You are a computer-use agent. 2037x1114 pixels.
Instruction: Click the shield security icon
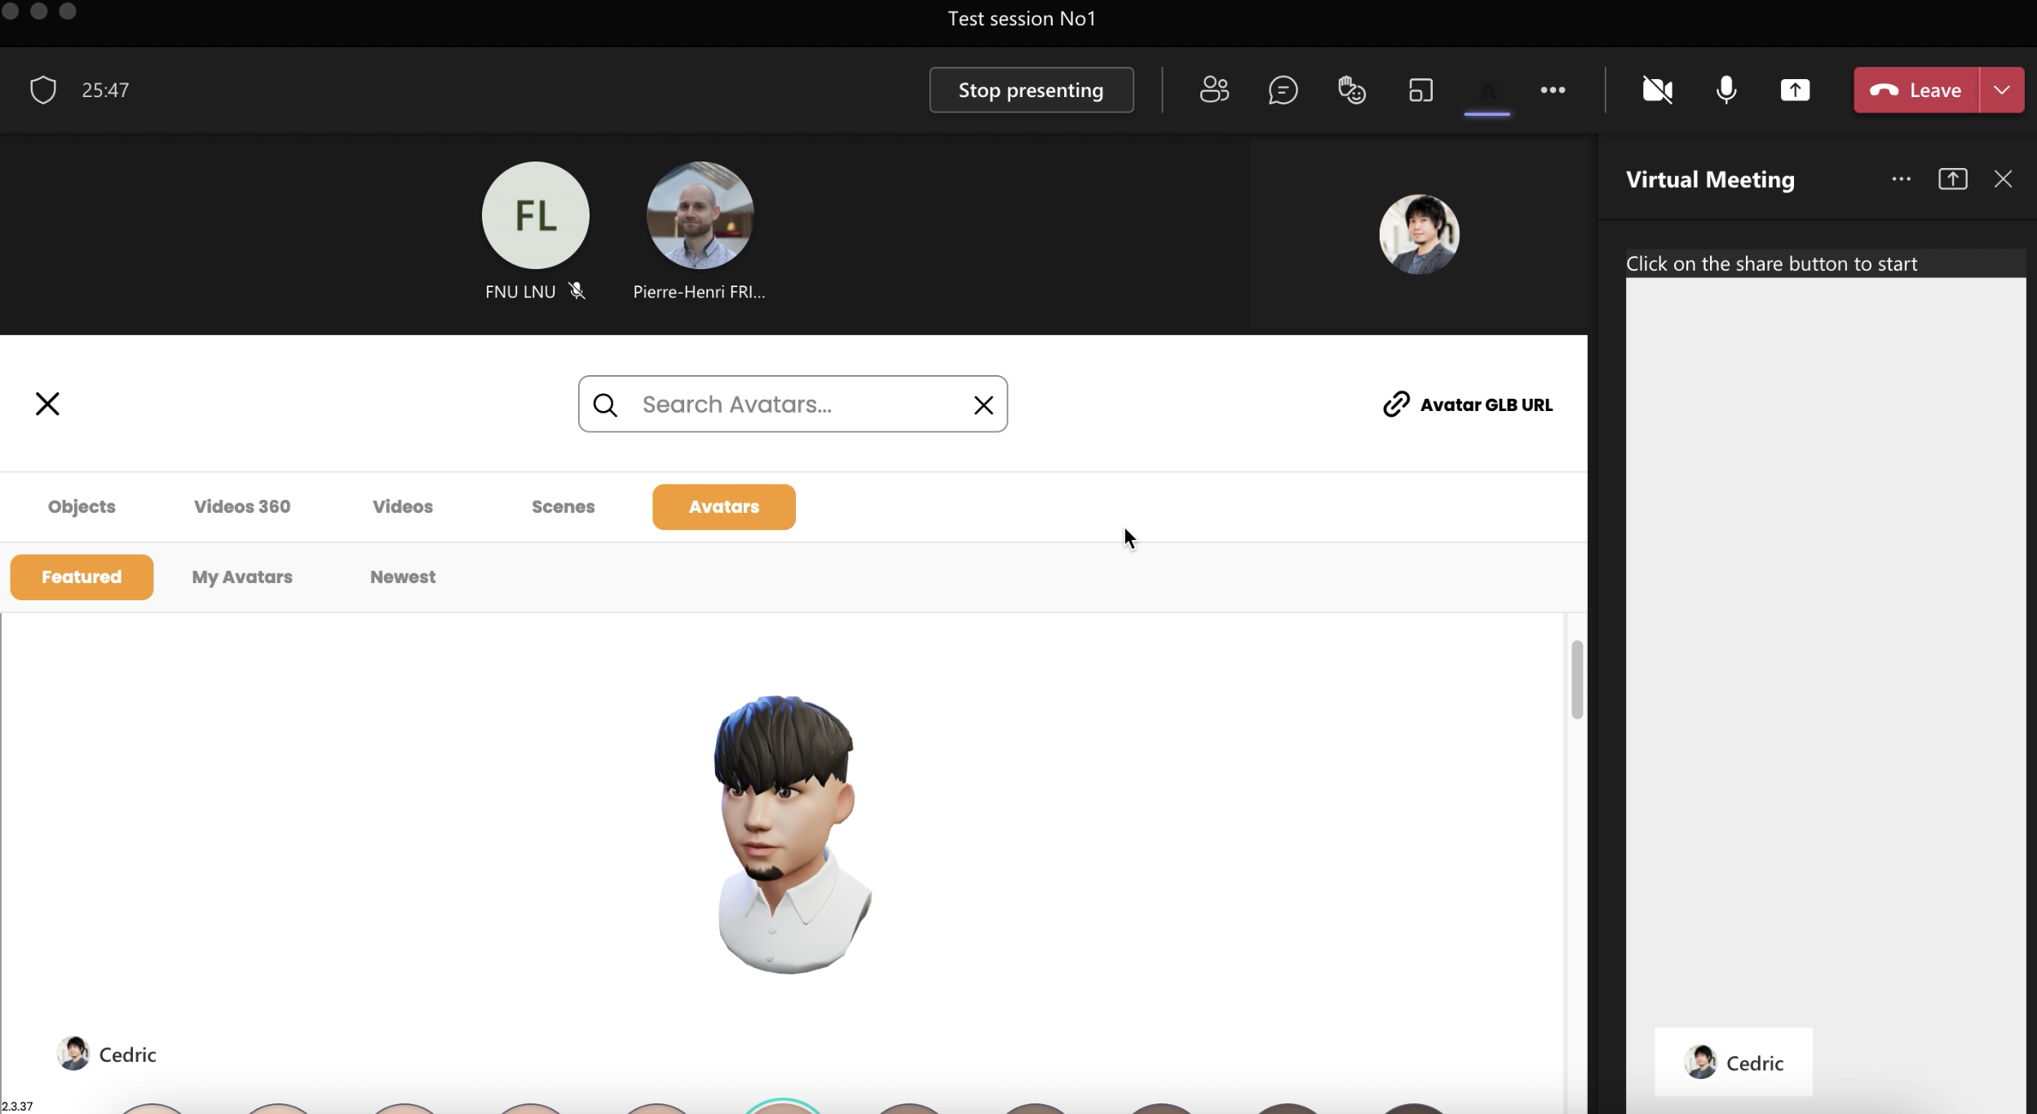(43, 90)
